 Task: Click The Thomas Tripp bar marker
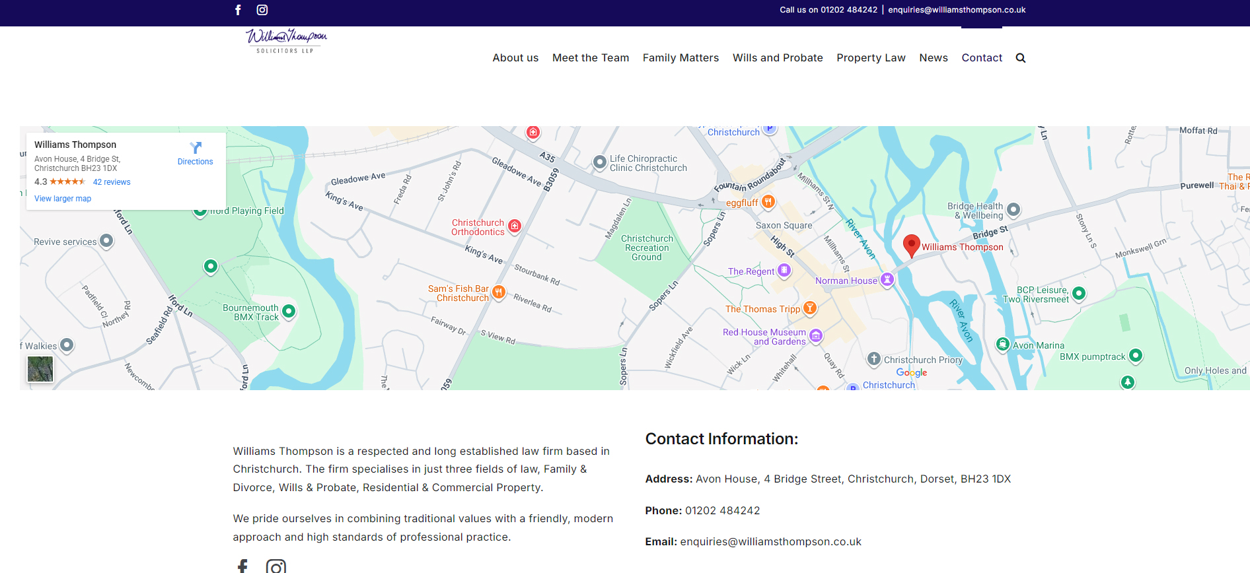(810, 308)
